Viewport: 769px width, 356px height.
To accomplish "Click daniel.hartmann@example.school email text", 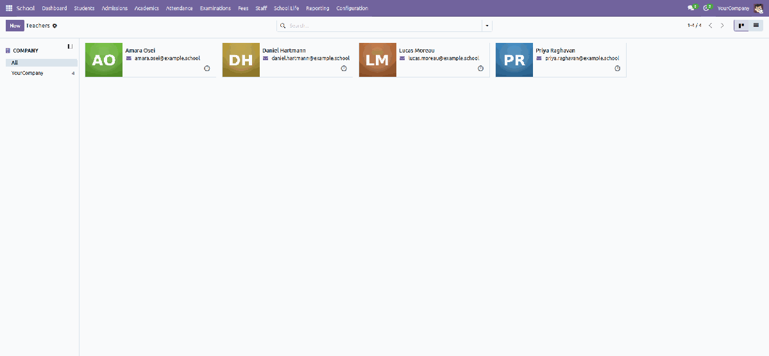I will (x=310, y=58).
